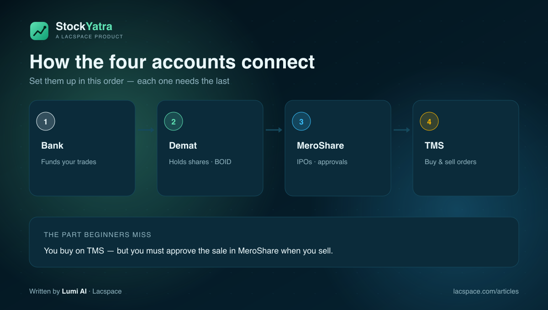The image size is (548, 310).
Task: Click the 'A LACSPACE PRODUCT' tagline
Action: [x=90, y=36]
